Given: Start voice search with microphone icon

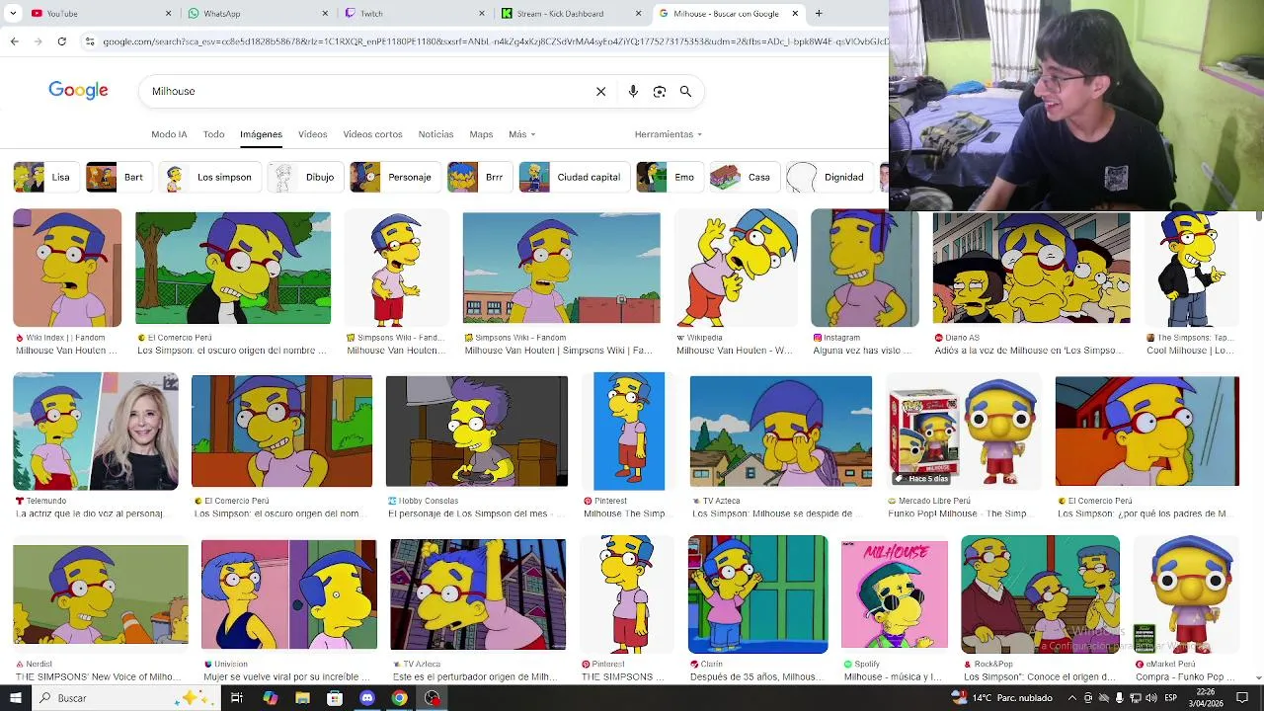Looking at the screenshot, I should [x=633, y=91].
